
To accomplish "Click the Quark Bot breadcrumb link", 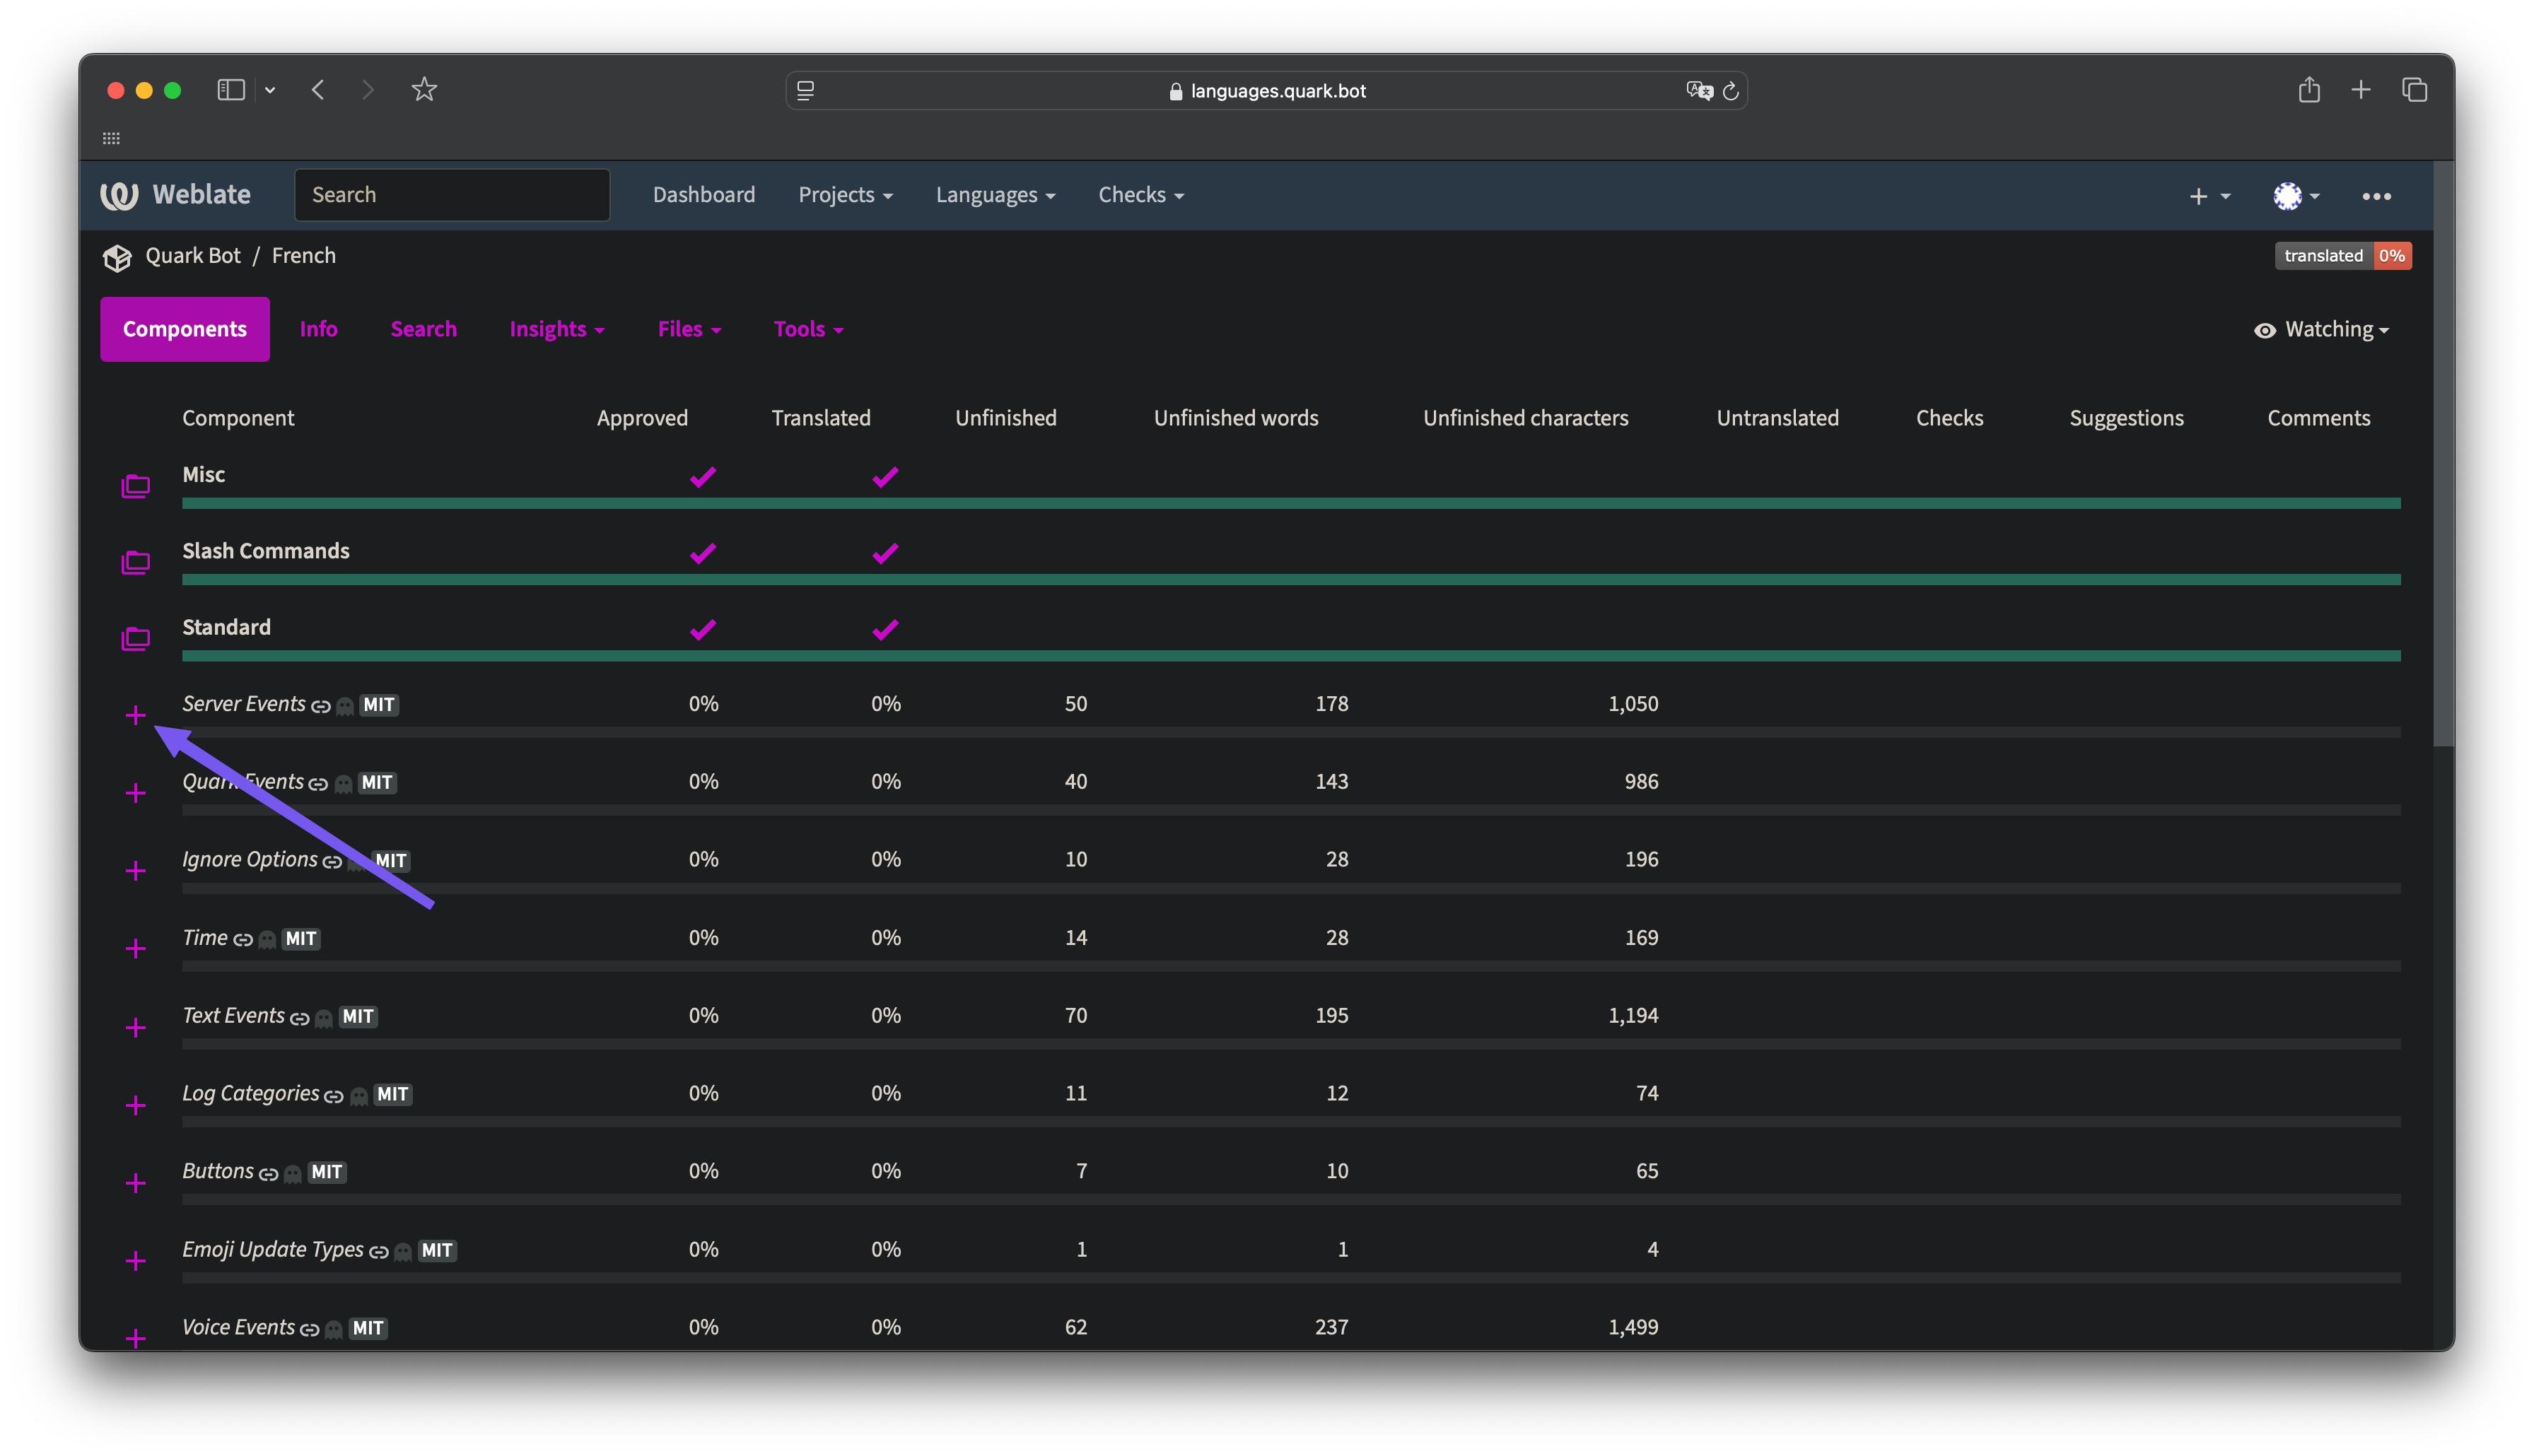I will click(193, 256).
